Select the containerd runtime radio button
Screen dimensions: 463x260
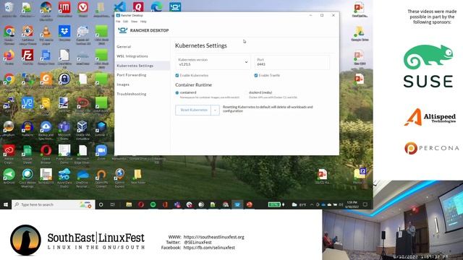[177, 93]
